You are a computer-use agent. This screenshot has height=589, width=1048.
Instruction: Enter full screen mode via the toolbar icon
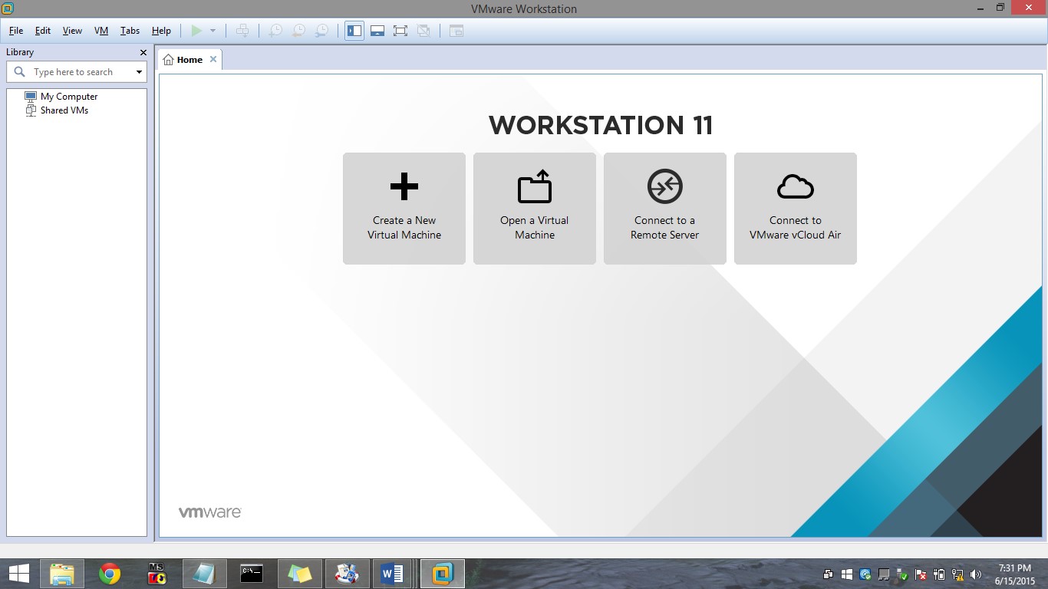[x=400, y=31]
